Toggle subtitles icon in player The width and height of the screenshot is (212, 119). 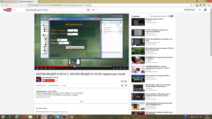click(x=117, y=68)
